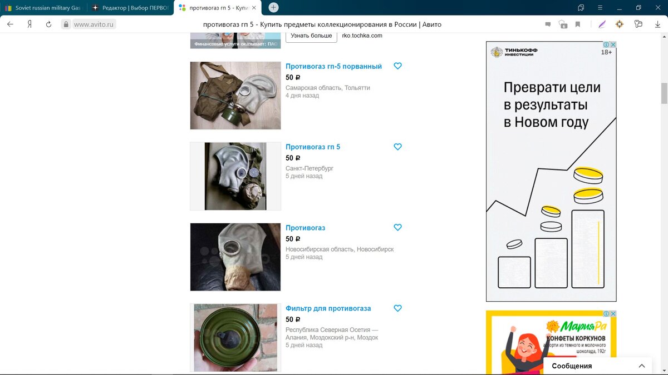Open a new tab with plus button

coord(273,7)
